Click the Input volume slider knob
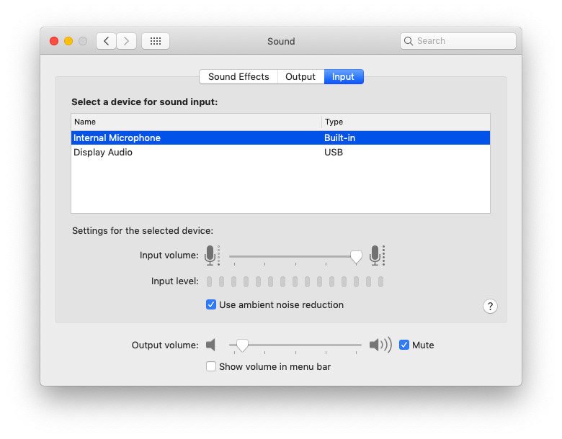 [356, 255]
